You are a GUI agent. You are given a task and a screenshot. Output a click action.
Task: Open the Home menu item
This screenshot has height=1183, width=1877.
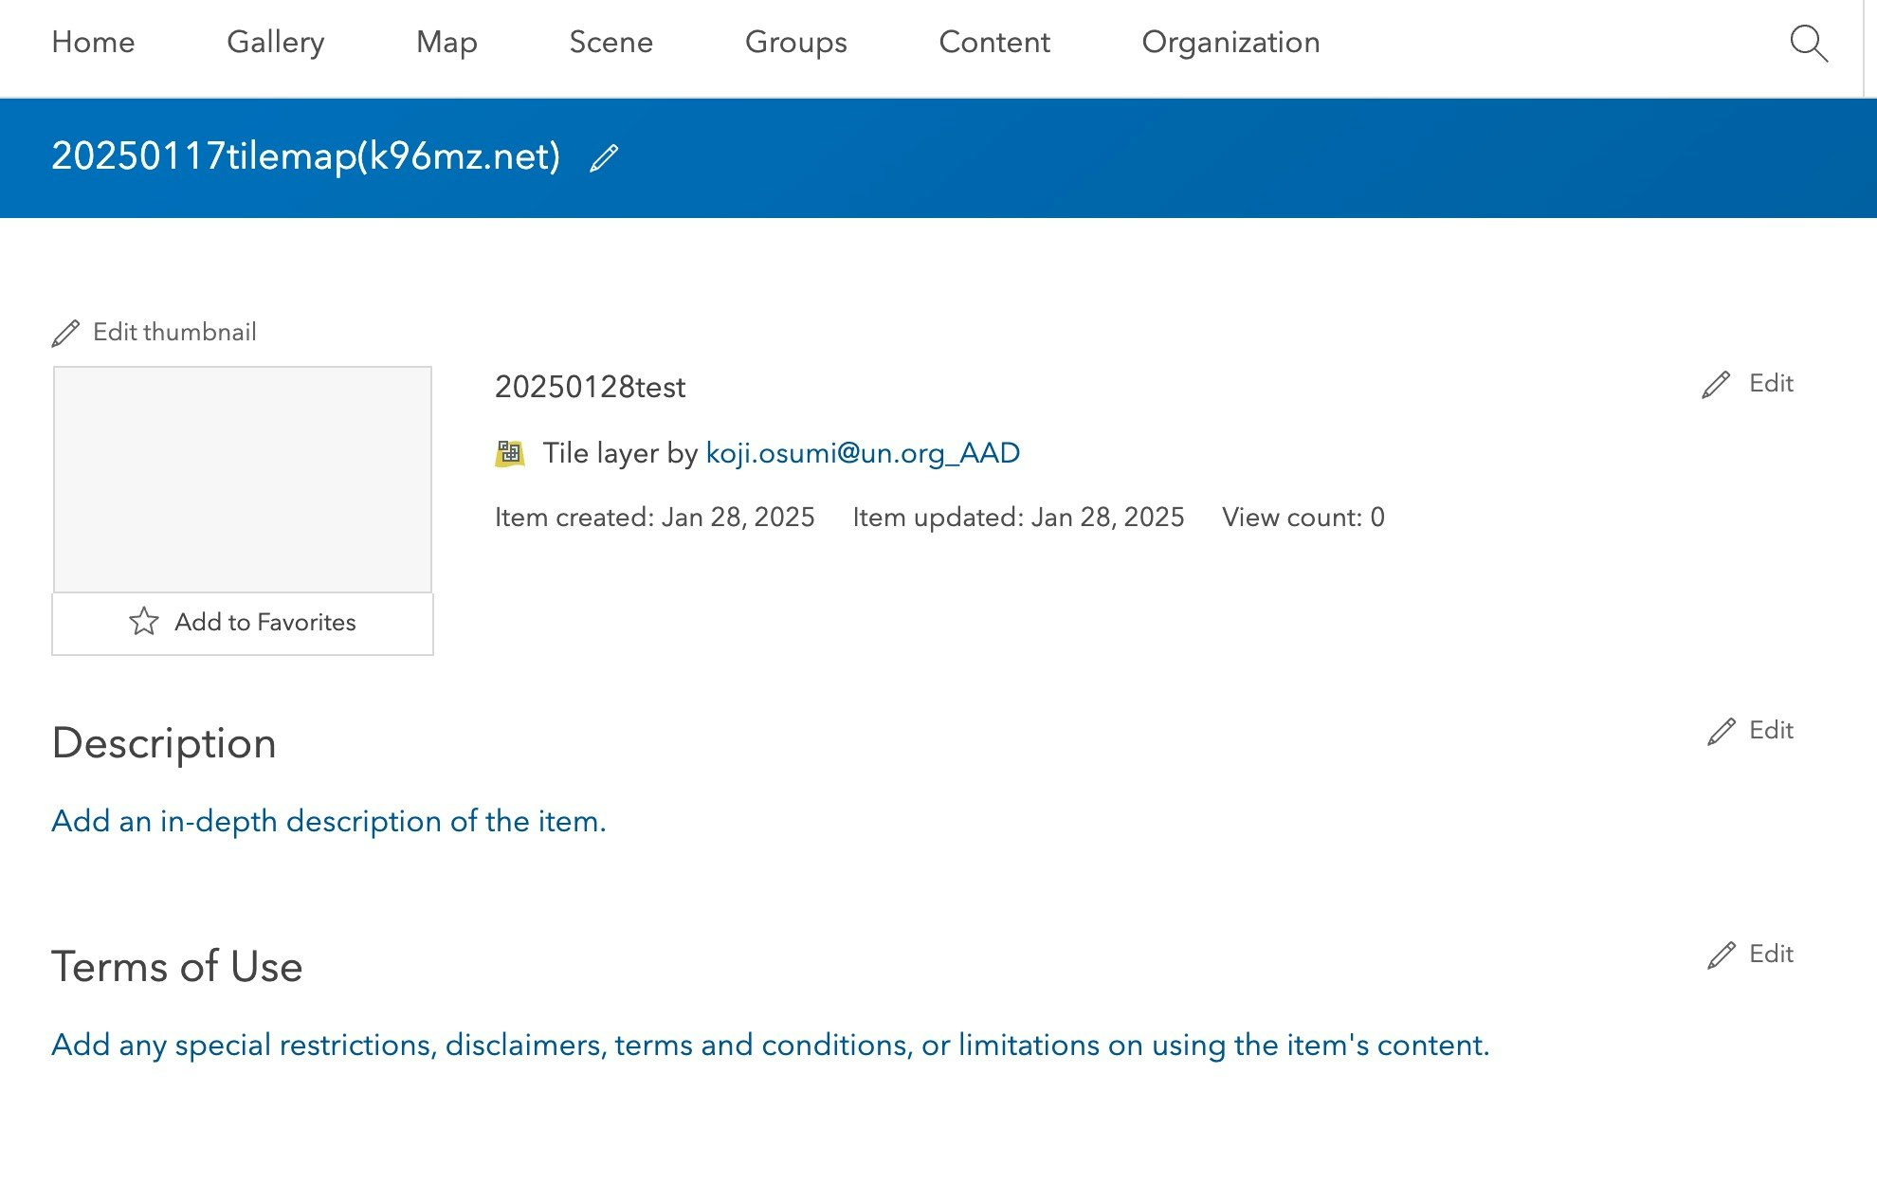tap(93, 43)
